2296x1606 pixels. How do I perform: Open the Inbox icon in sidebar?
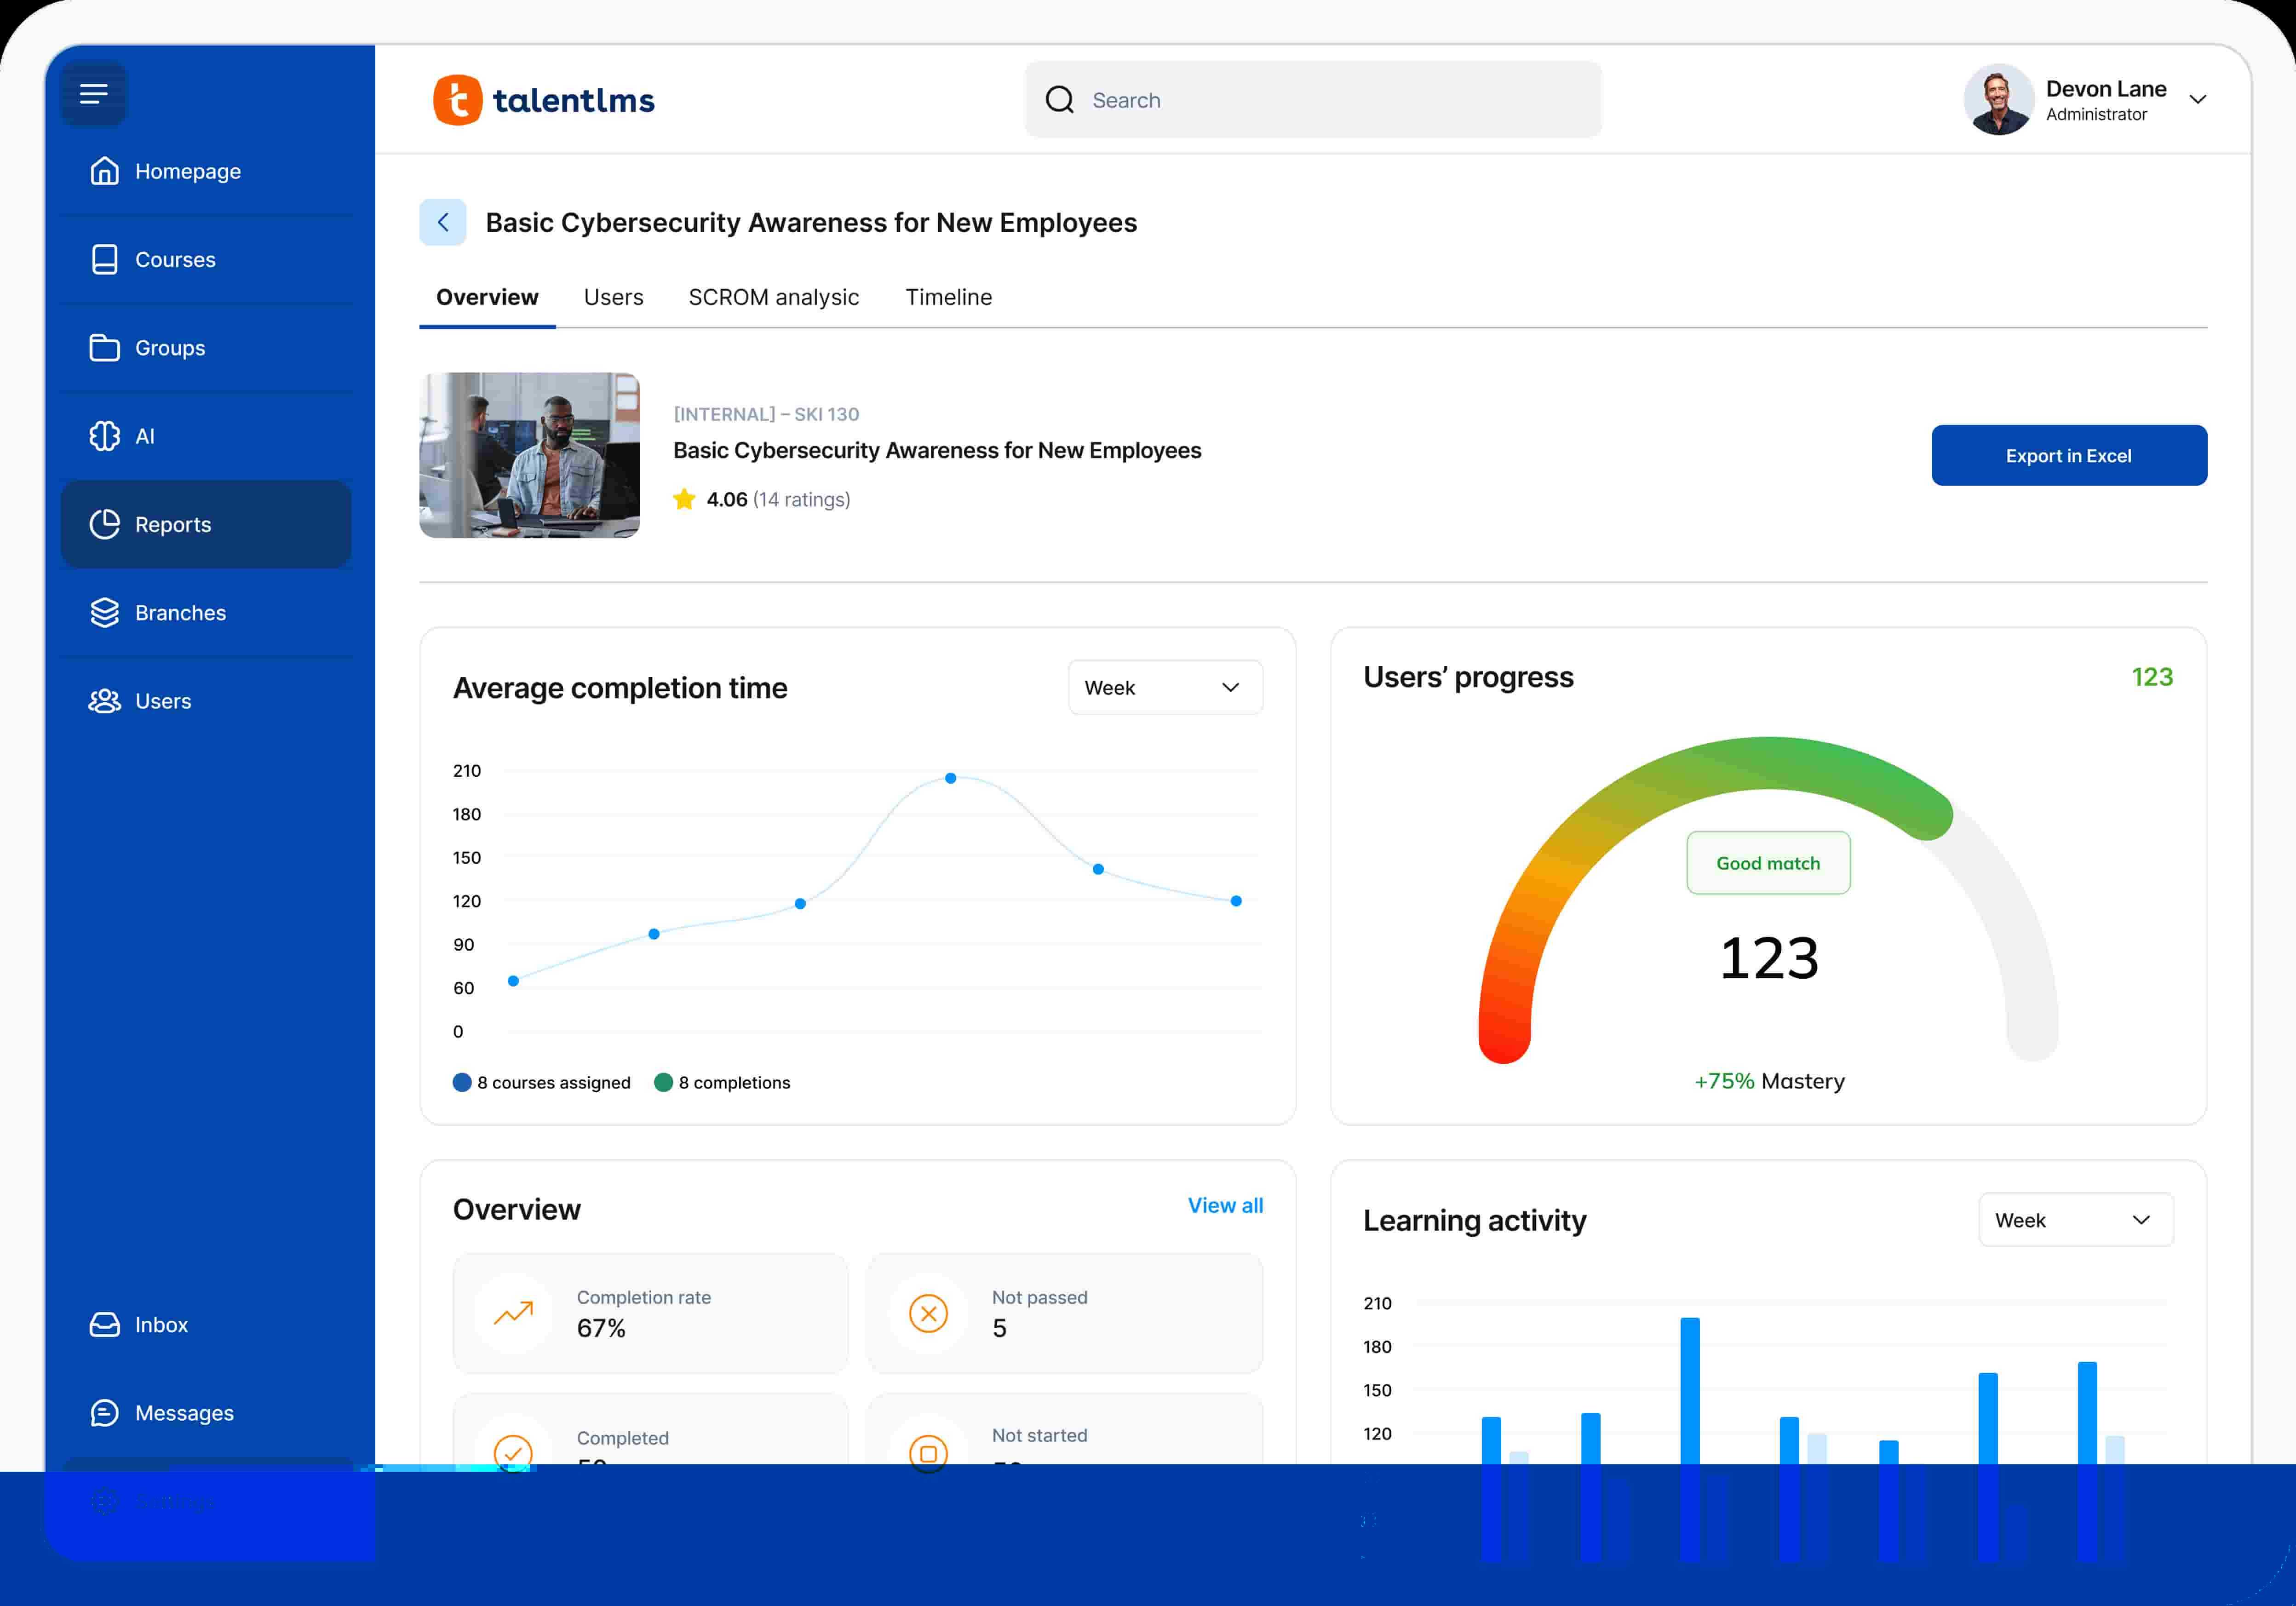[104, 1325]
